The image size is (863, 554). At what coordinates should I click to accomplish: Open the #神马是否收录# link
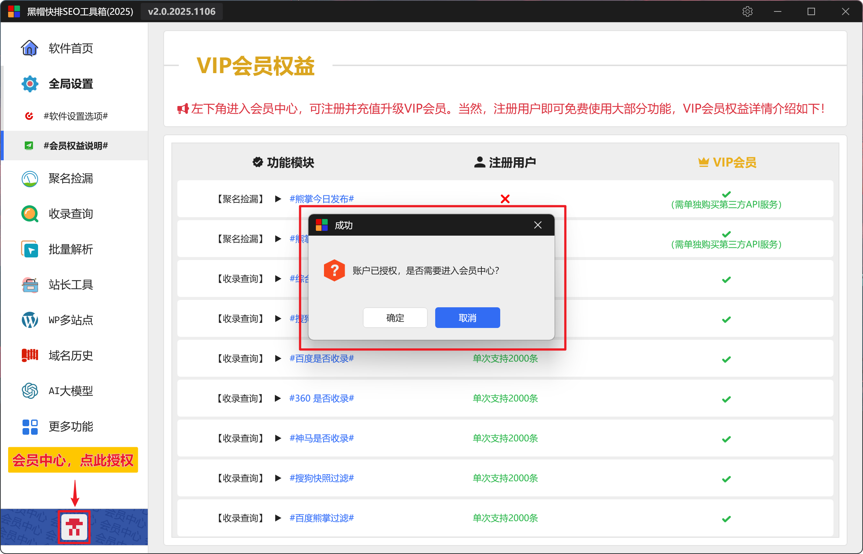321,438
